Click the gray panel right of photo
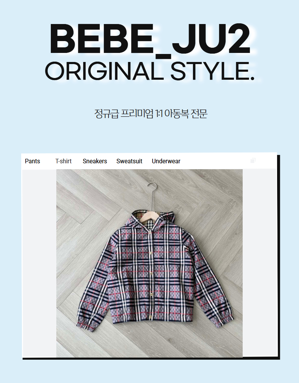The height and width of the screenshot is (383, 299). pos(259,263)
